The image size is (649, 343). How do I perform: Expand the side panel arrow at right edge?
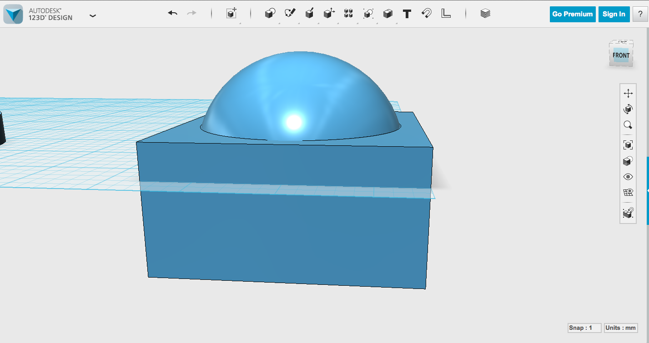click(647, 191)
